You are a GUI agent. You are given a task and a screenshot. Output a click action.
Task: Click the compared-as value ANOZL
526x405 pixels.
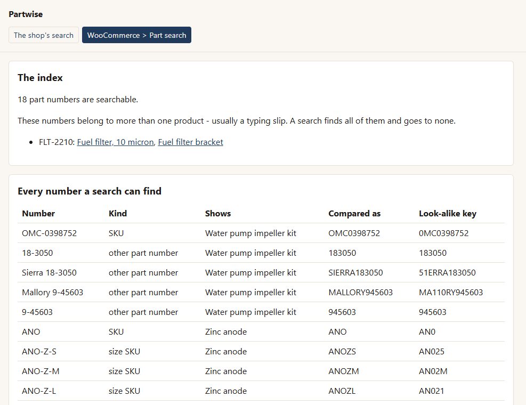click(x=342, y=391)
